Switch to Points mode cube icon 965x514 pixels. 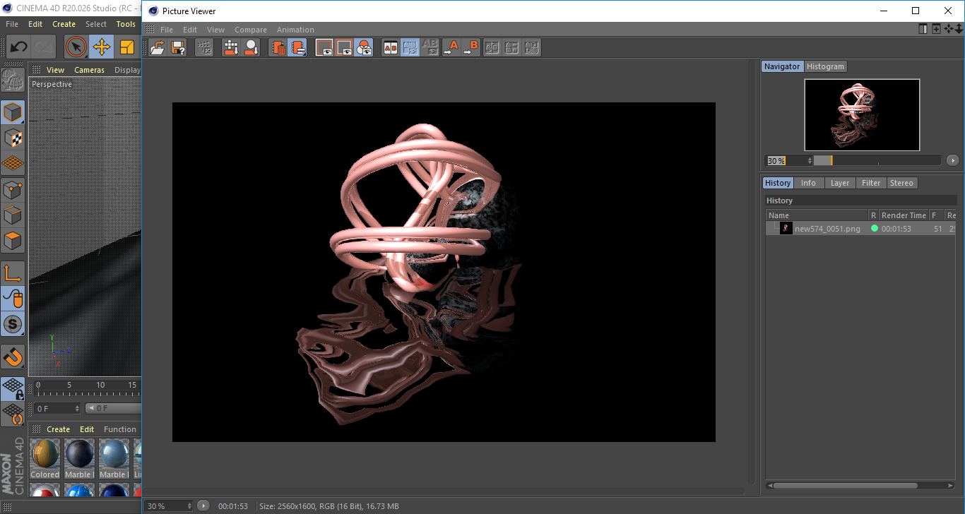[x=13, y=189]
